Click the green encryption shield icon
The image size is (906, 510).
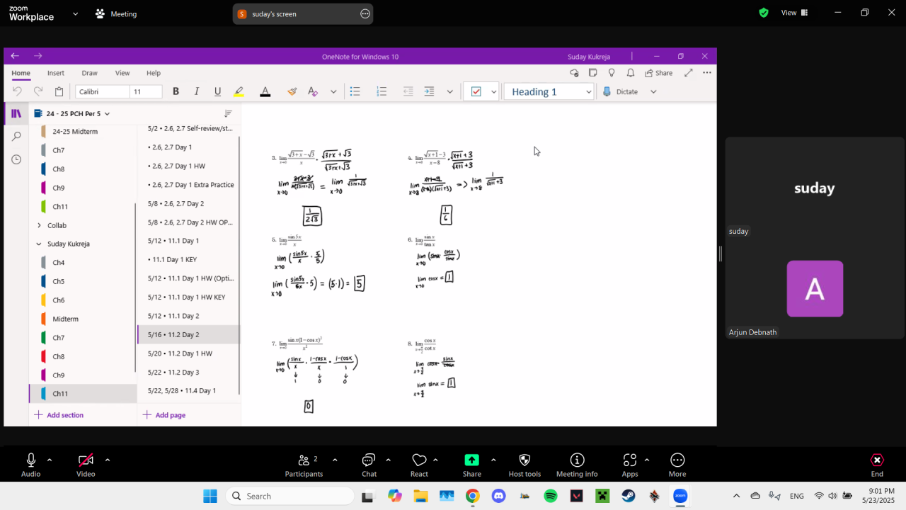pos(764,13)
